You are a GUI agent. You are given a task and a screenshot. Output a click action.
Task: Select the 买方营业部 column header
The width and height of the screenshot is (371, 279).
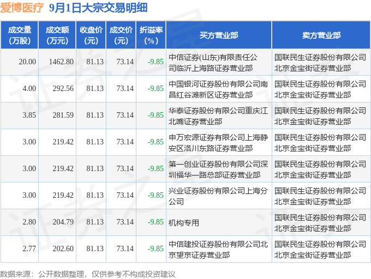click(219, 35)
